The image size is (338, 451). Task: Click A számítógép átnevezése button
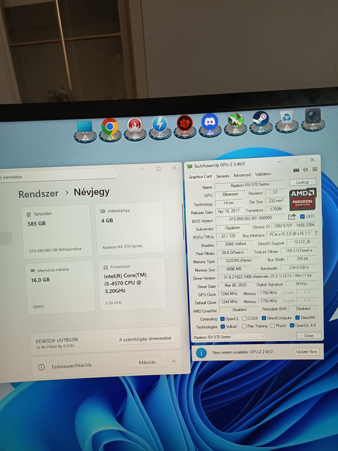[145, 339]
